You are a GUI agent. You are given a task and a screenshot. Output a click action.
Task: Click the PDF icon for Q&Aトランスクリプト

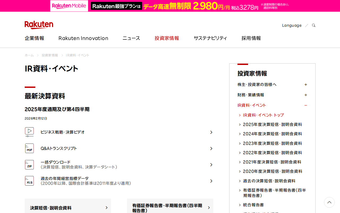pyautogui.click(x=29, y=148)
